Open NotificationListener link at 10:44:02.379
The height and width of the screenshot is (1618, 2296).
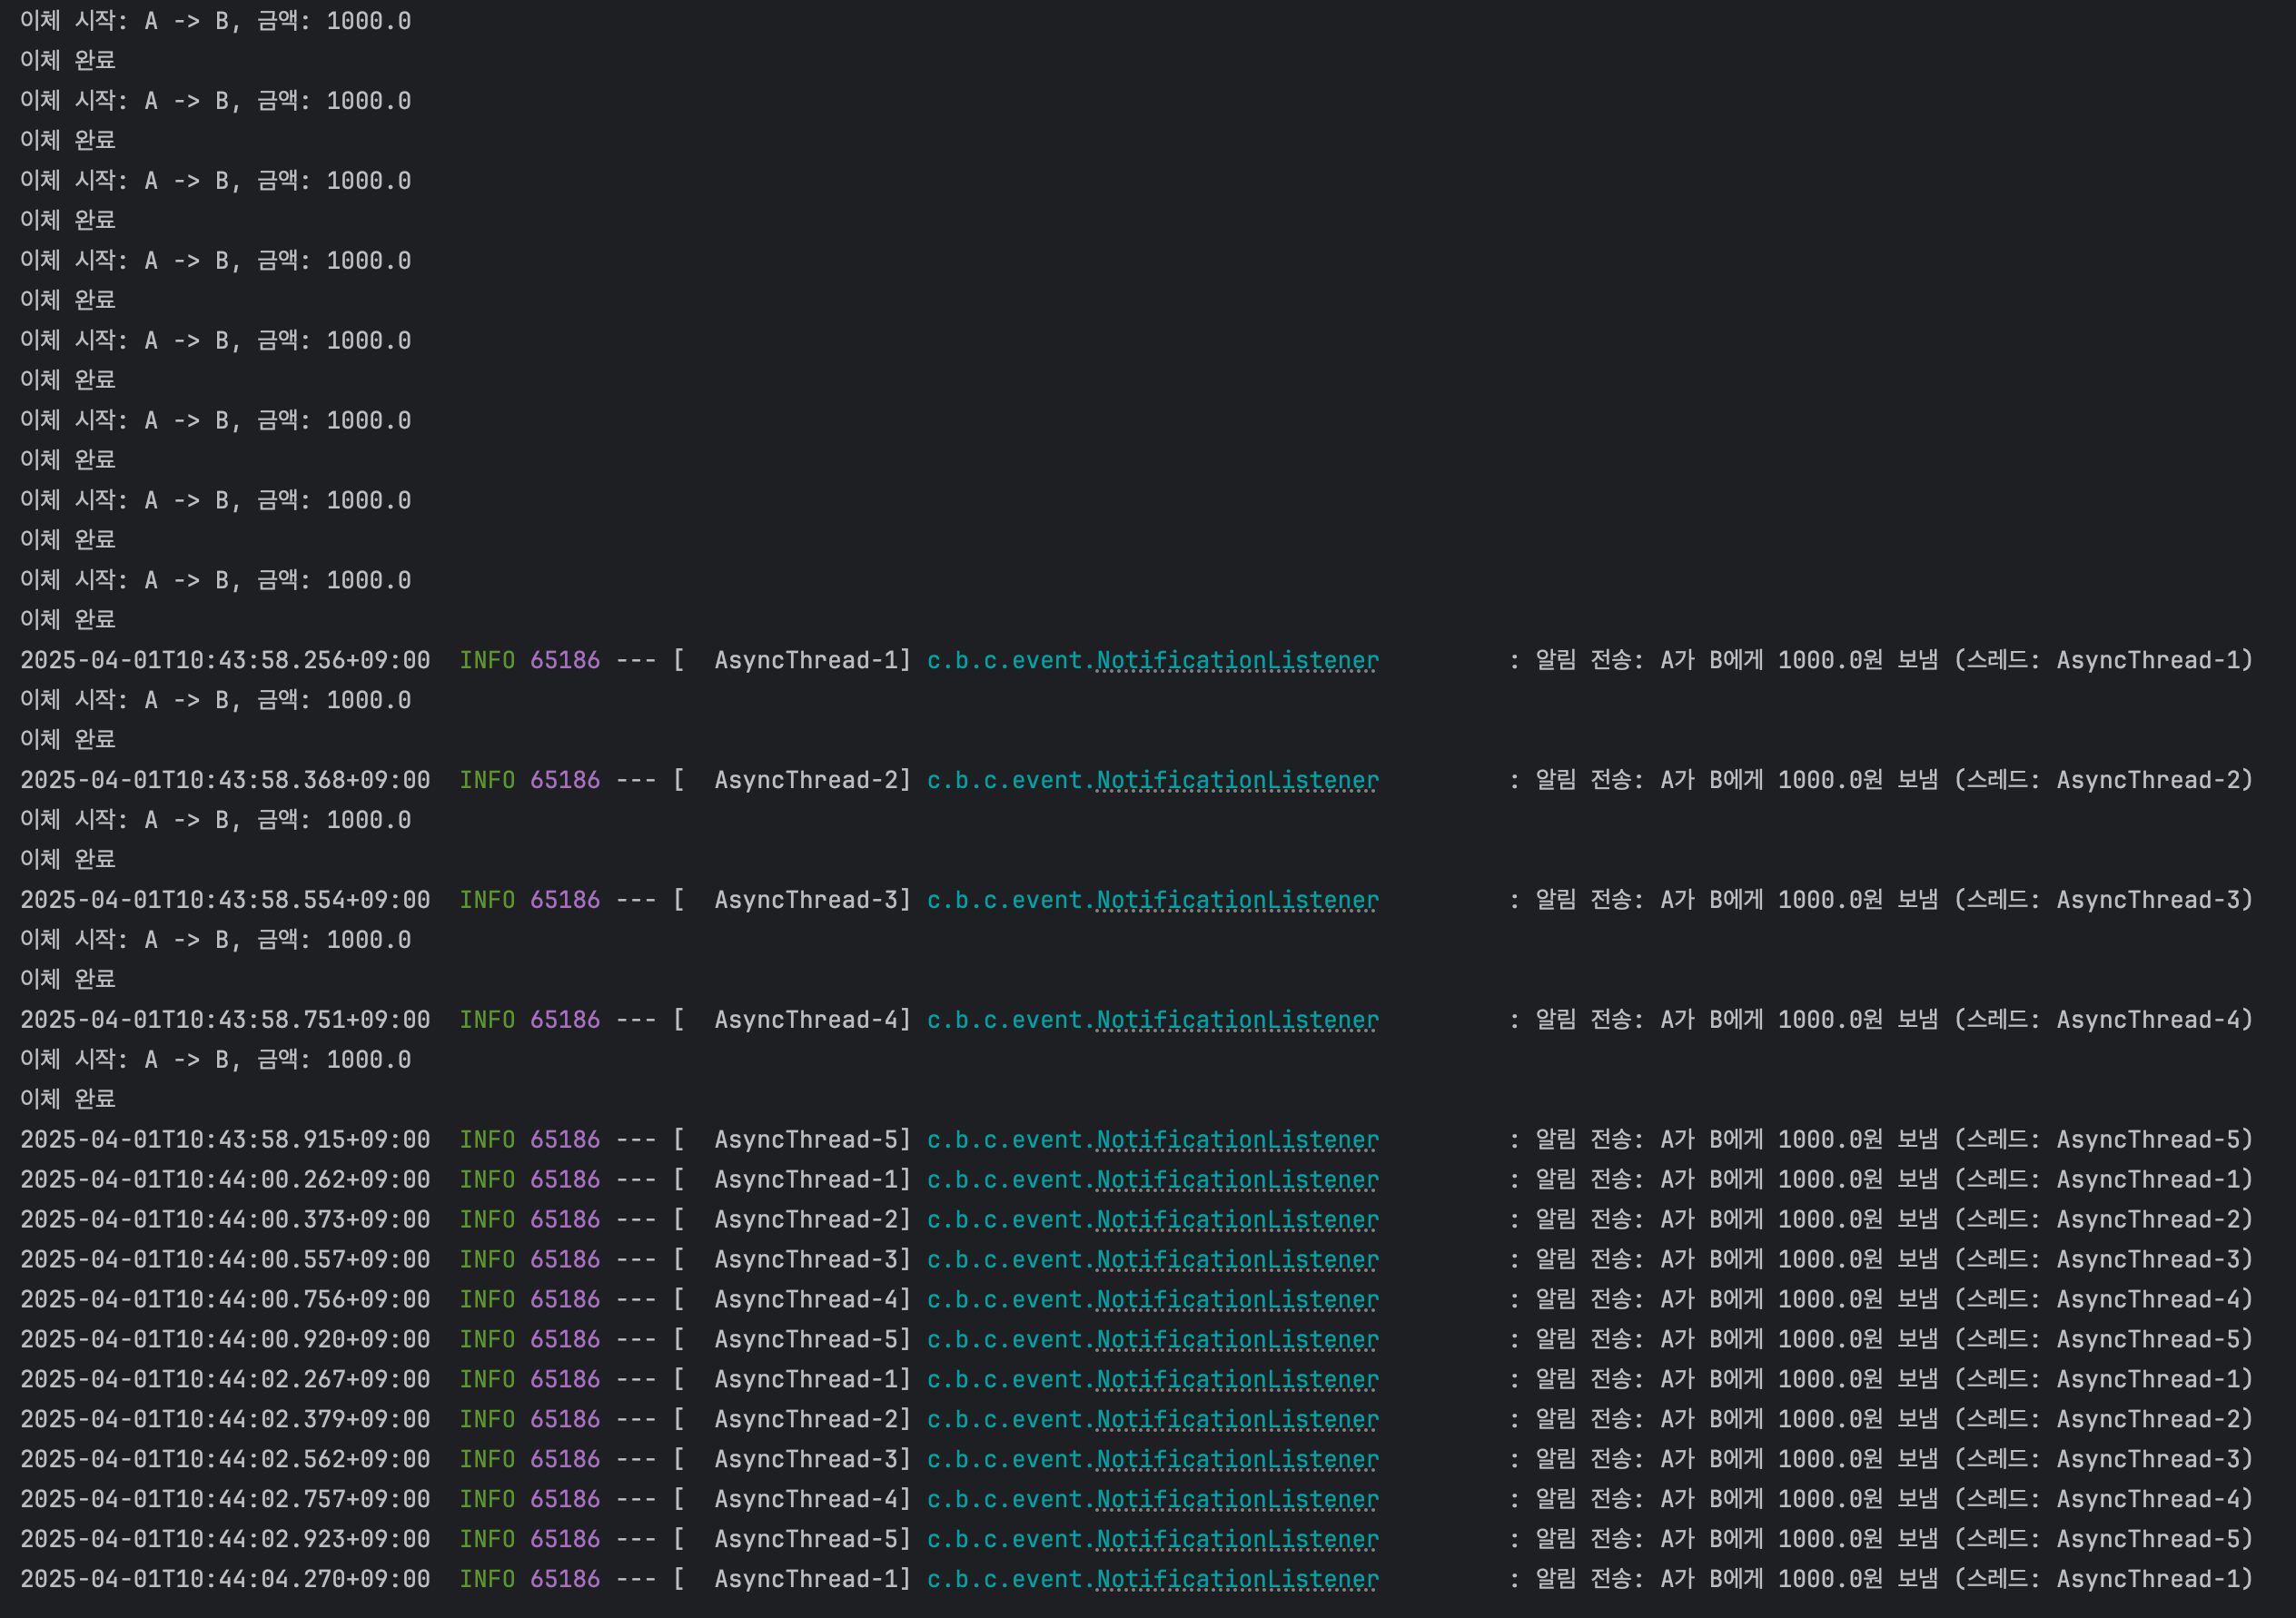pyautogui.click(x=1237, y=1421)
